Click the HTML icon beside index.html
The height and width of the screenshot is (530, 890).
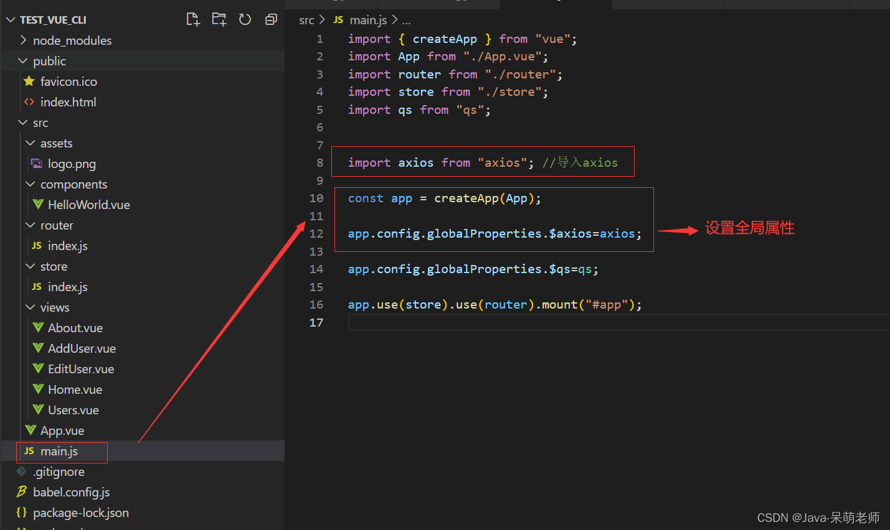pos(29,102)
